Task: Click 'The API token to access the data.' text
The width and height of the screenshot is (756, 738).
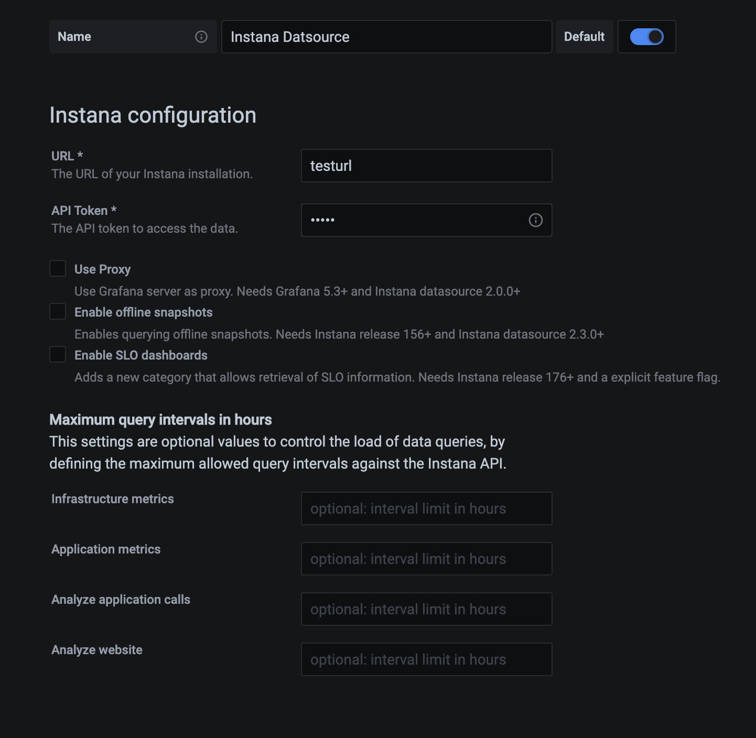Action: point(145,229)
